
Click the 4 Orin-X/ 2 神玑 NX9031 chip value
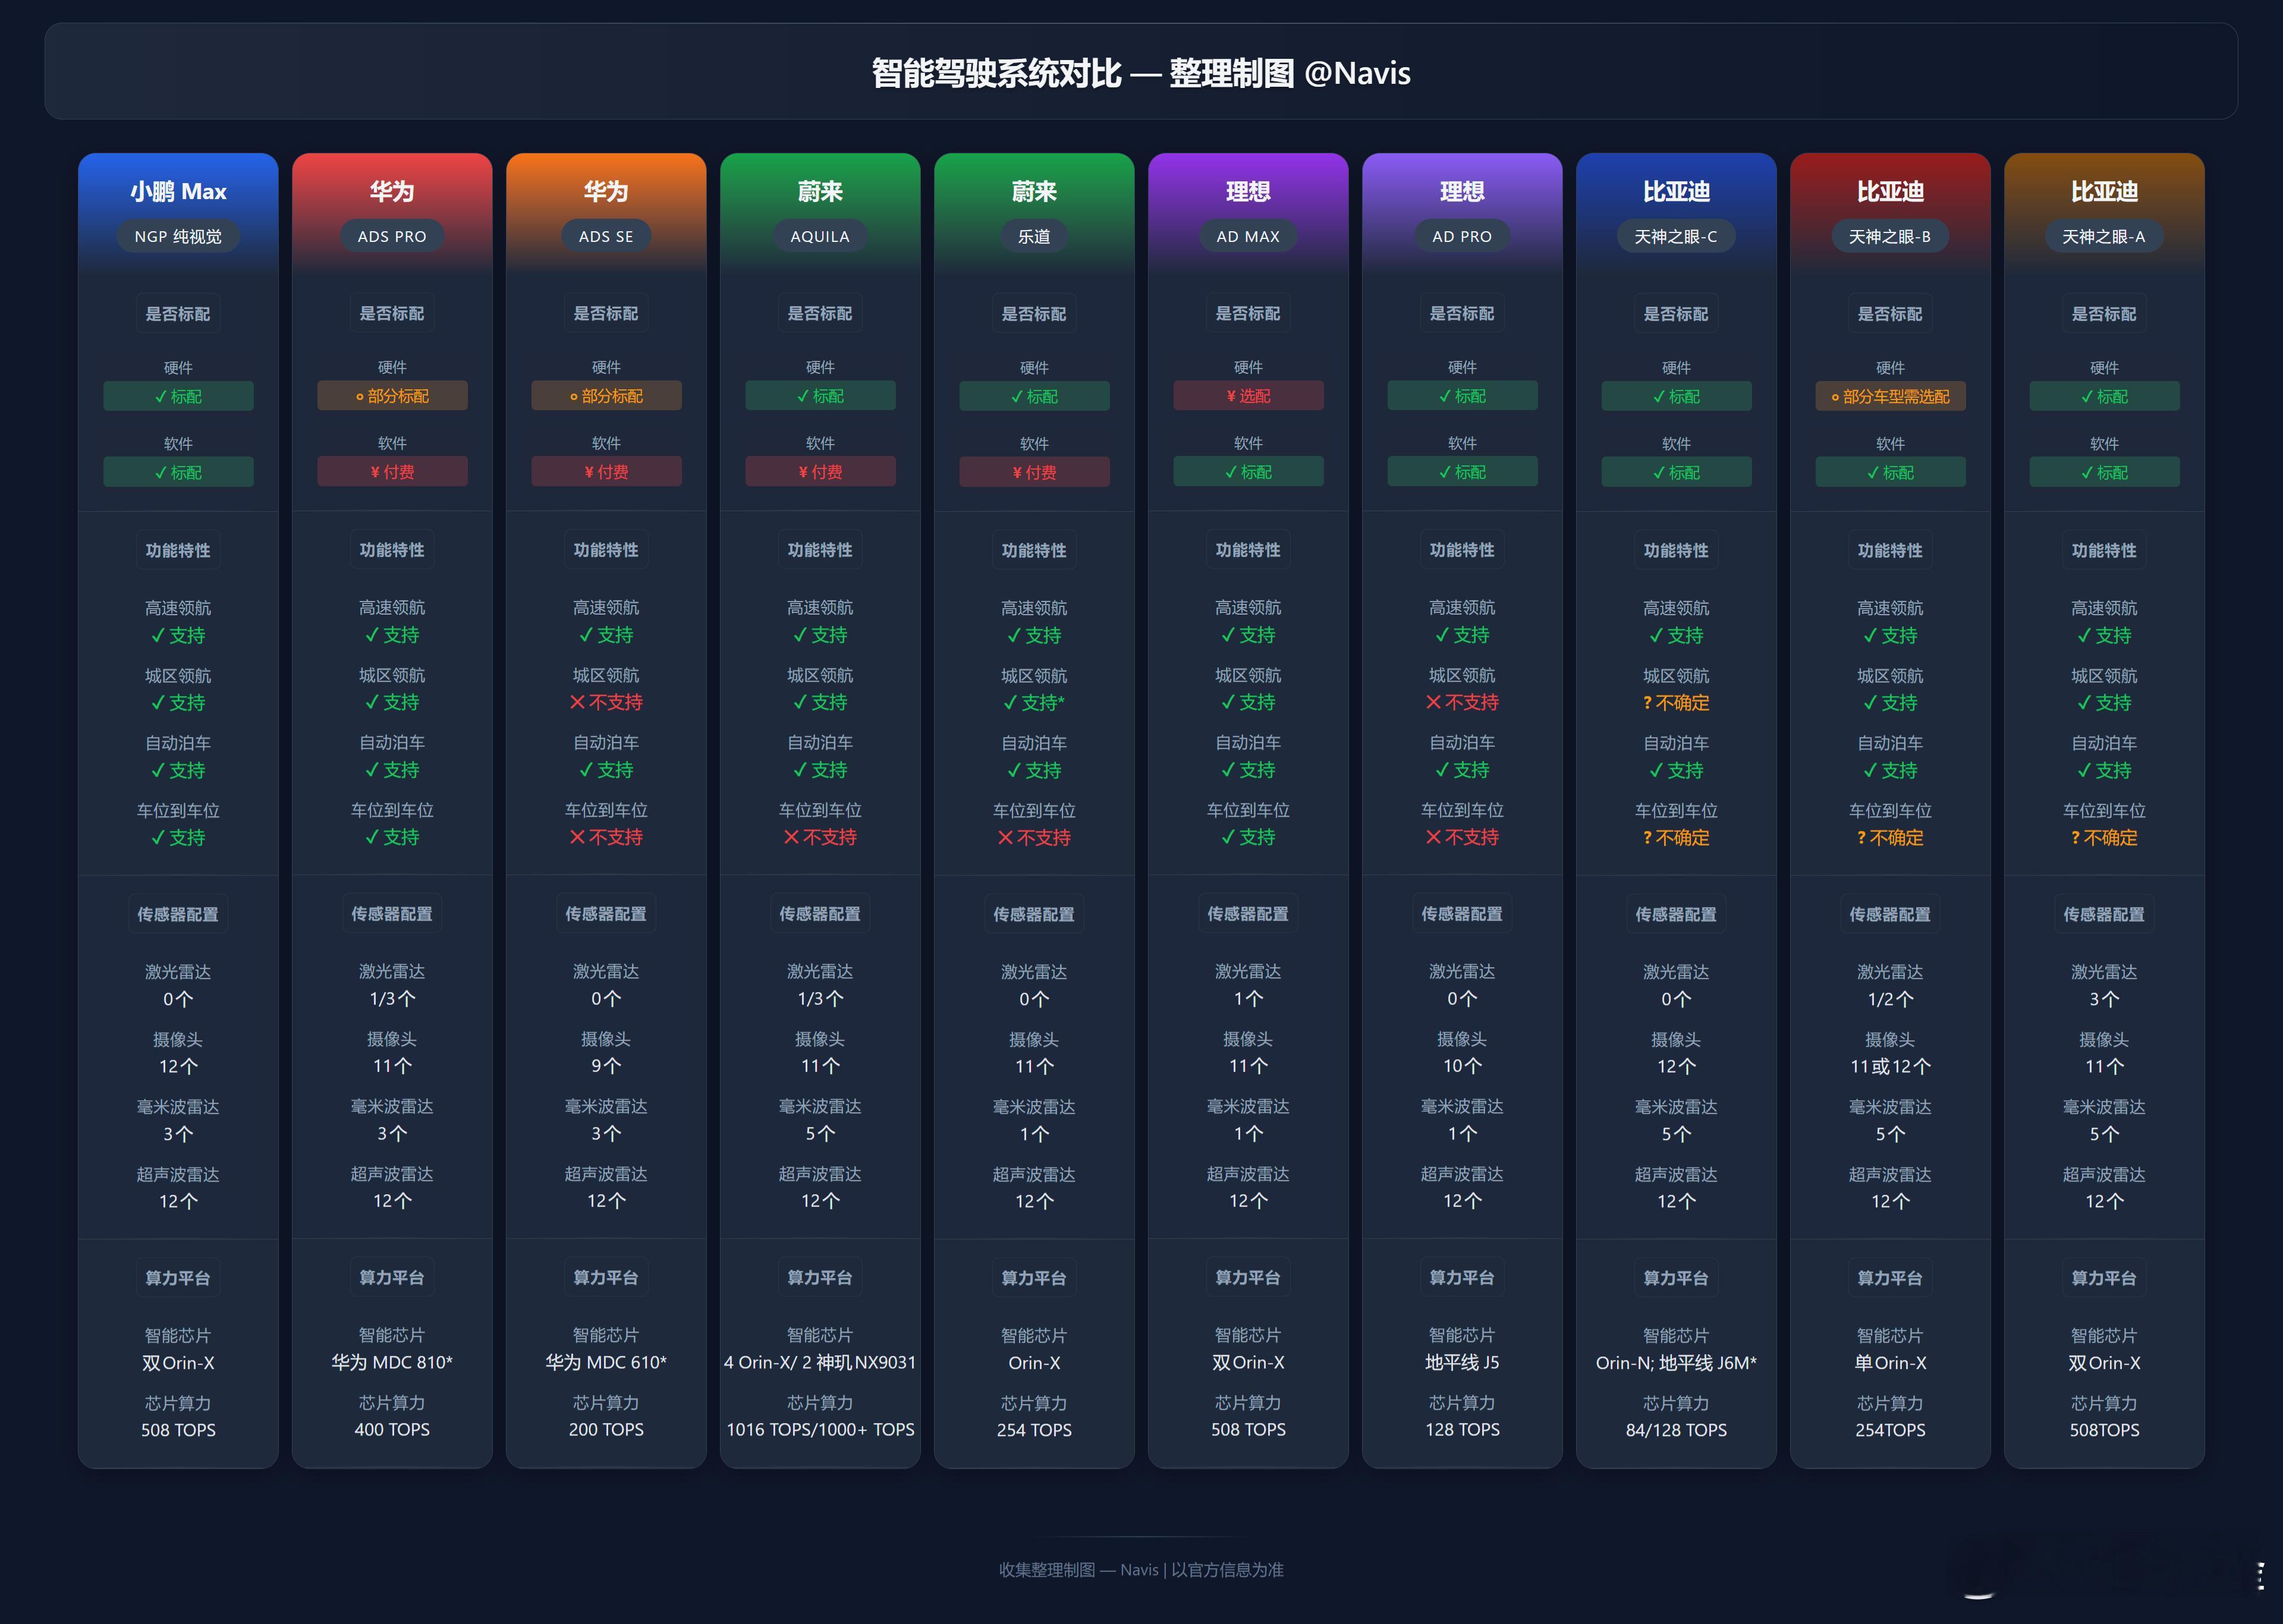[820, 1362]
